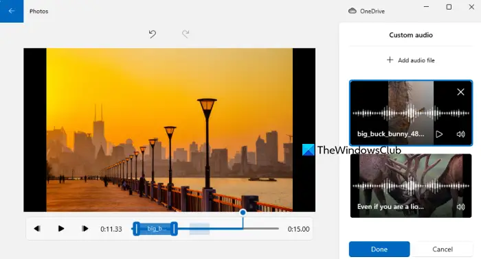Click the left trim handle of audio segment
The height and width of the screenshot is (259, 481).
click(x=136, y=228)
